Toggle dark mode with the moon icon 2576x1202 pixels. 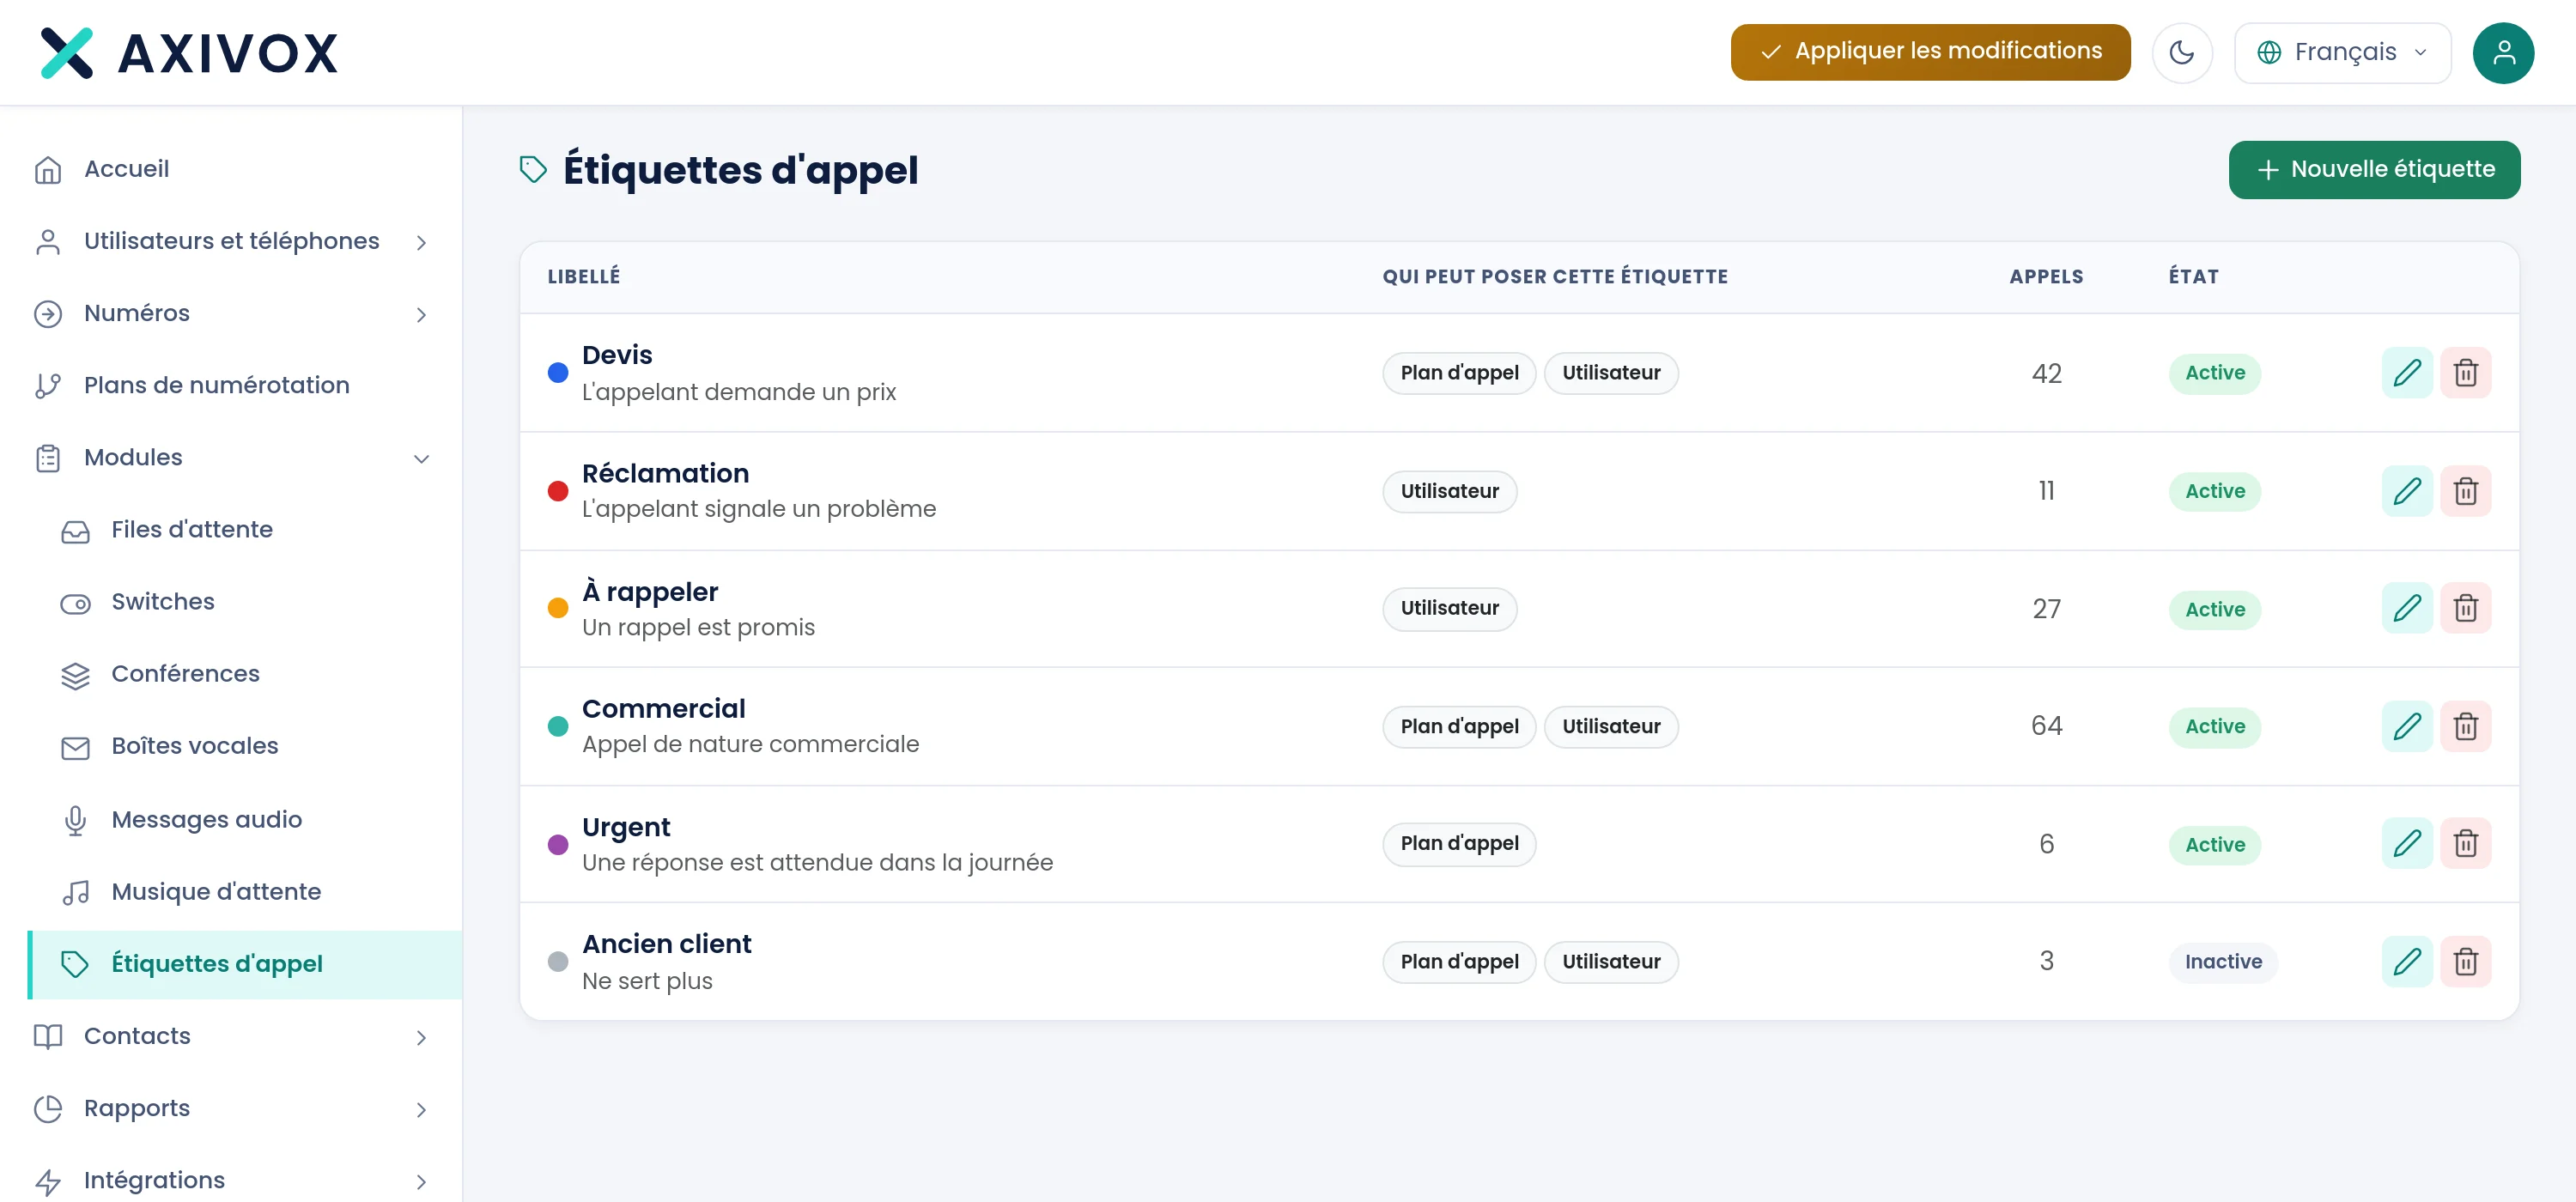pyautogui.click(x=2182, y=52)
